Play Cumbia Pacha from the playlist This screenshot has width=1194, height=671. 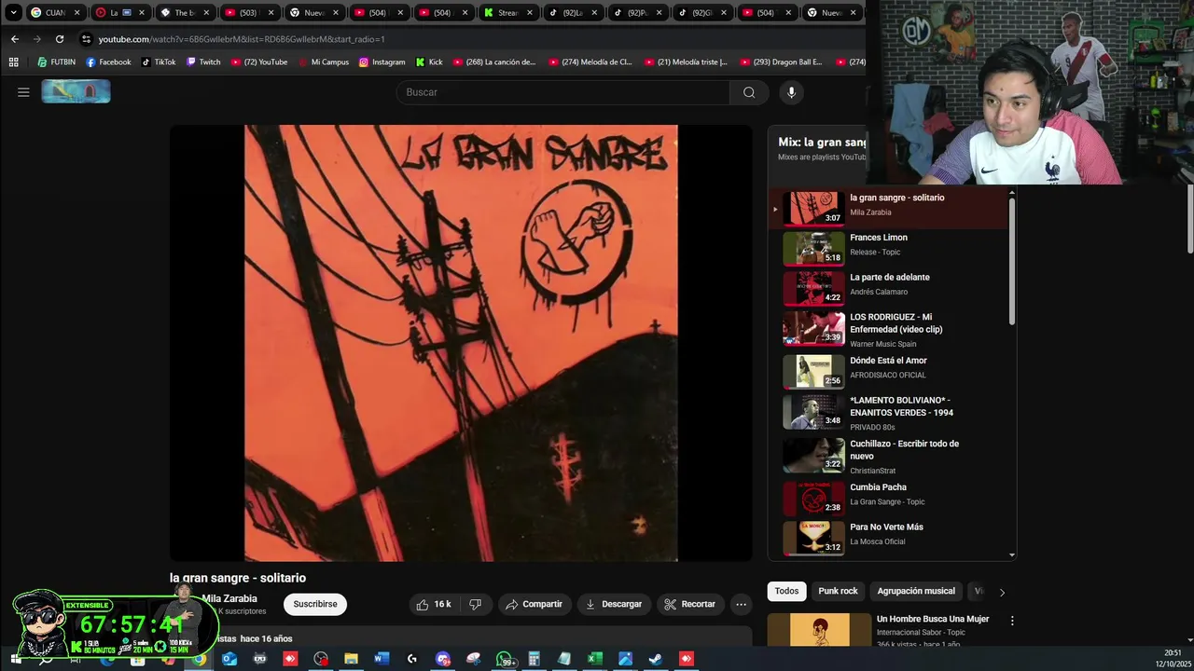(x=890, y=499)
